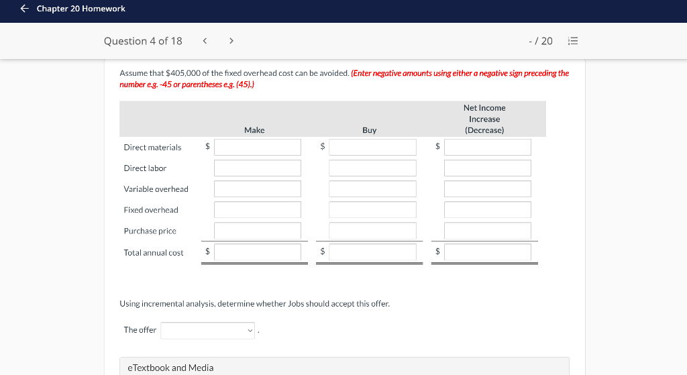Click the Total annual cost Net Income input field
The width and height of the screenshot is (687, 375).
tap(488, 252)
